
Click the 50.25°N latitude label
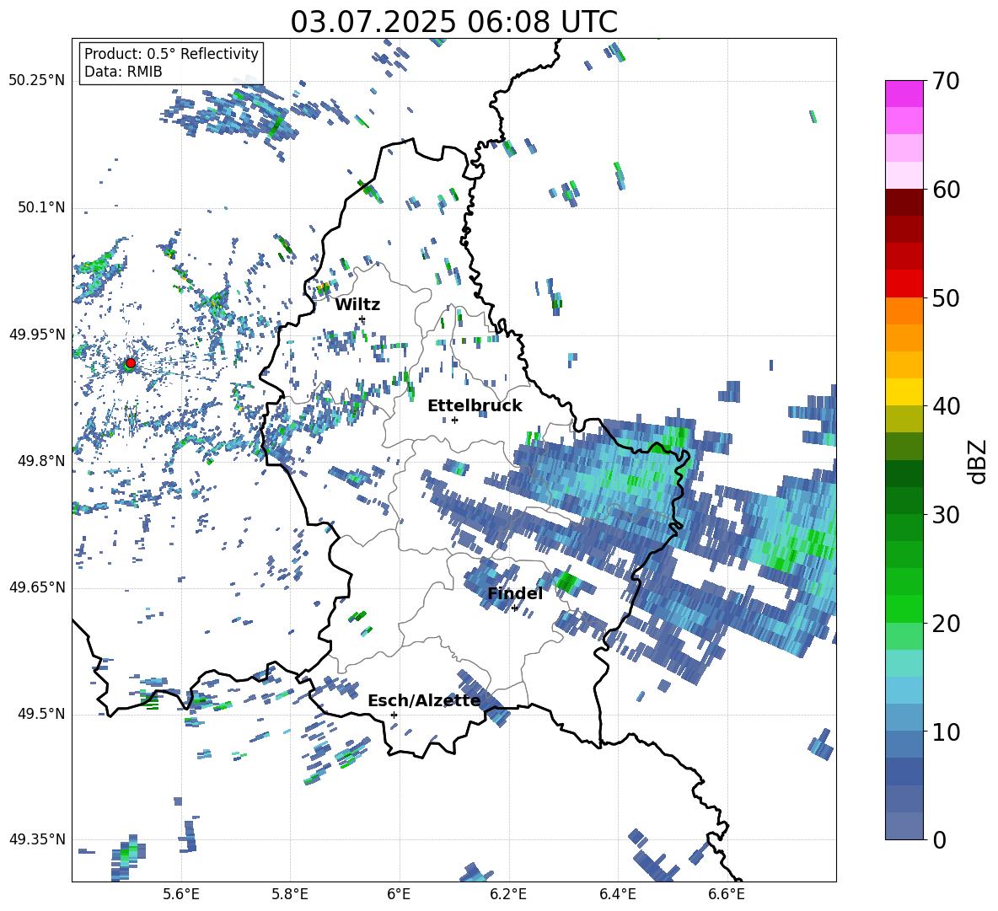(x=36, y=81)
